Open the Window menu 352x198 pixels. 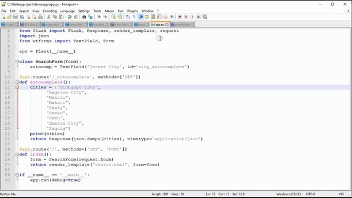point(147,11)
